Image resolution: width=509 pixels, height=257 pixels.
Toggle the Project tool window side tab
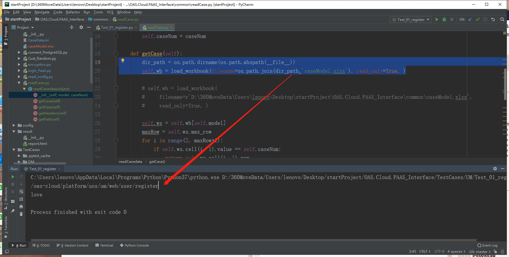click(x=6, y=36)
